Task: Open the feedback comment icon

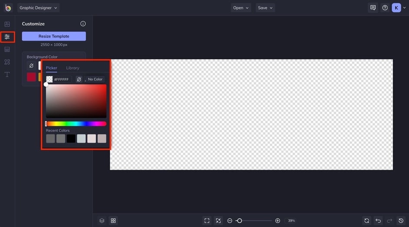Action: click(373, 8)
